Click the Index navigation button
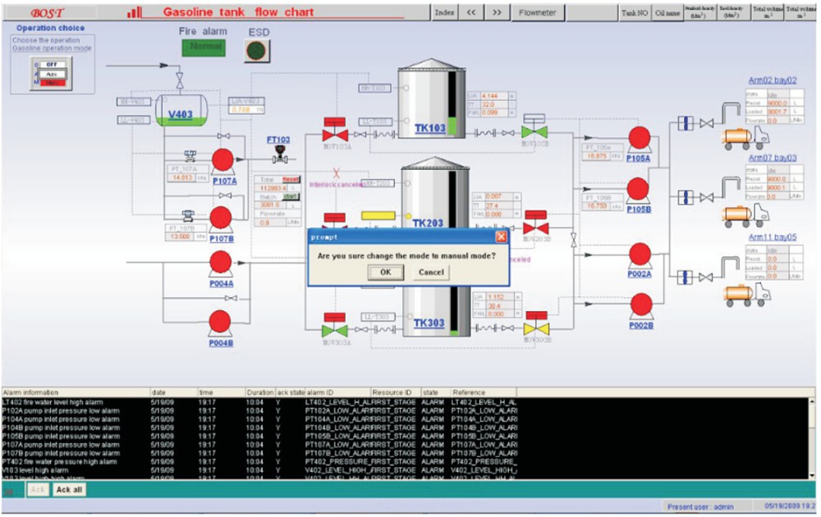 444,12
